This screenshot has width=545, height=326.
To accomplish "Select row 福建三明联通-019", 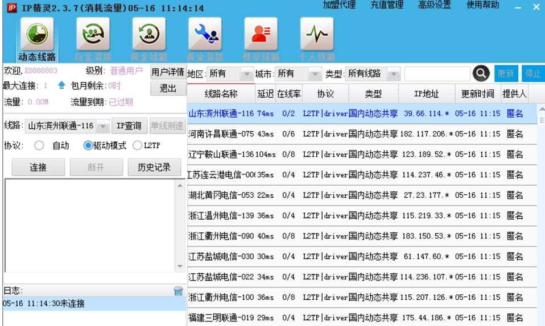I will (x=362, y=317).
